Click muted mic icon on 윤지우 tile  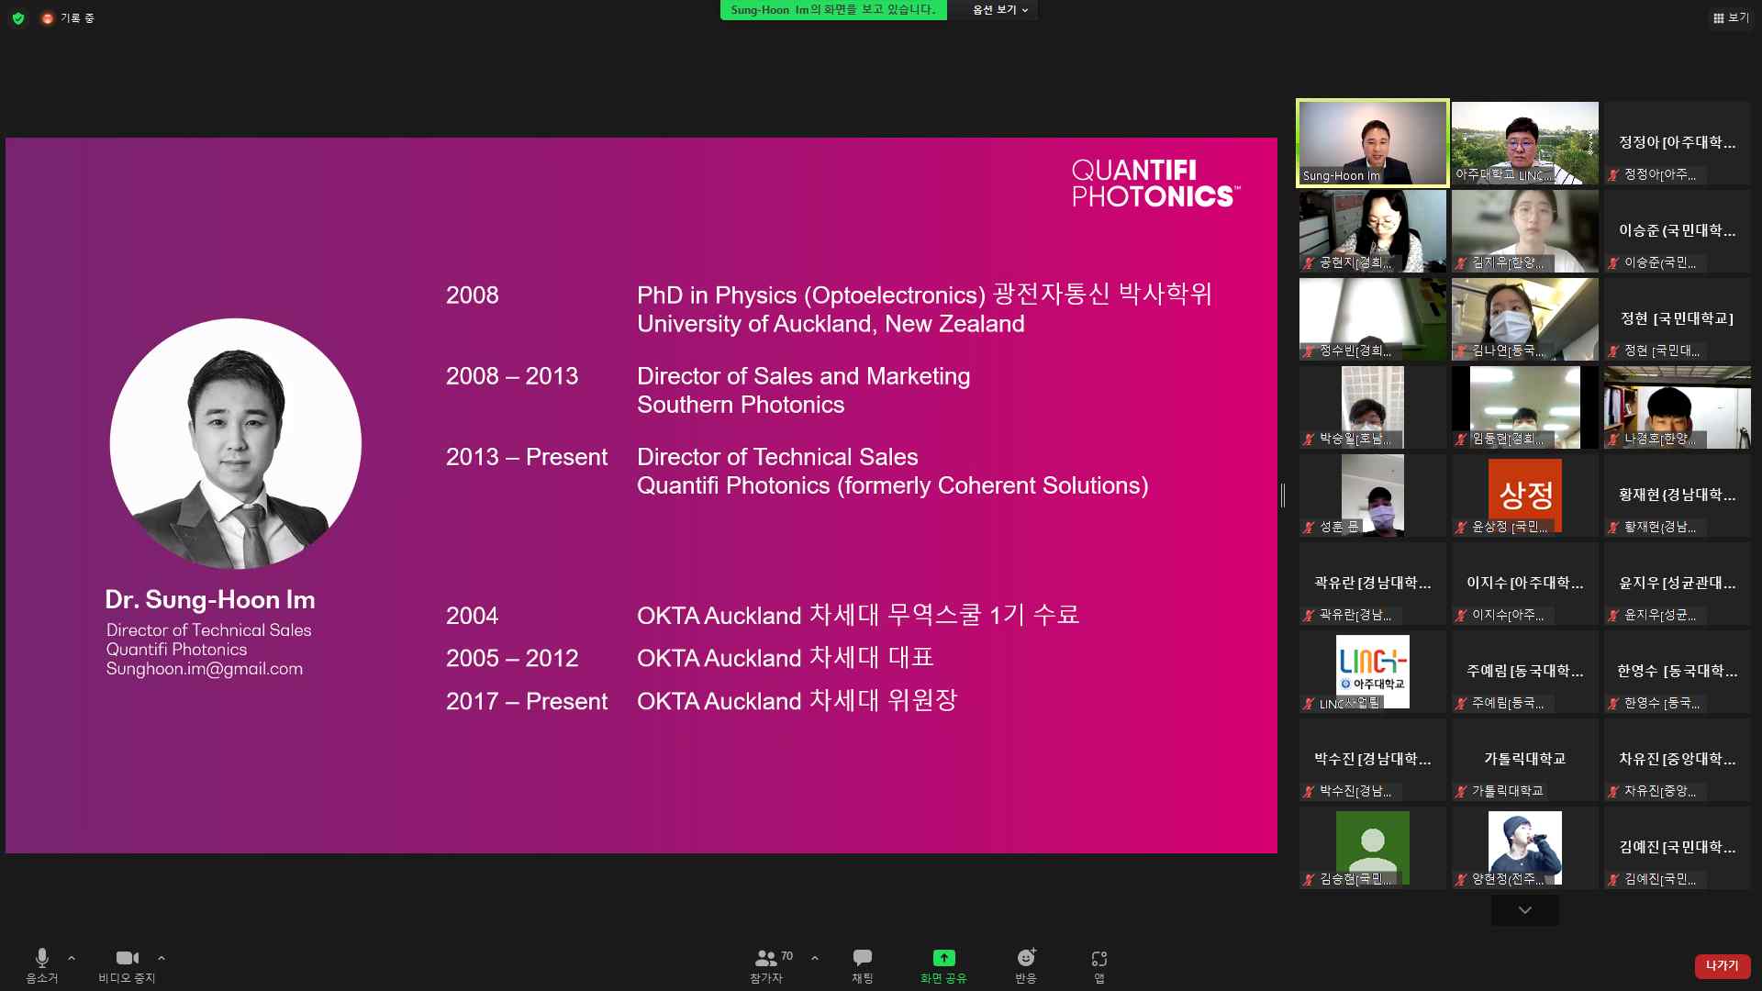pos(1613,616)
